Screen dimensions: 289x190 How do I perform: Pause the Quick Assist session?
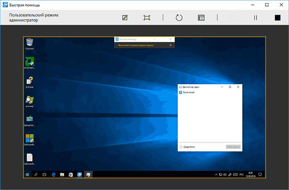pyautogui.click(x=256, y=18)
